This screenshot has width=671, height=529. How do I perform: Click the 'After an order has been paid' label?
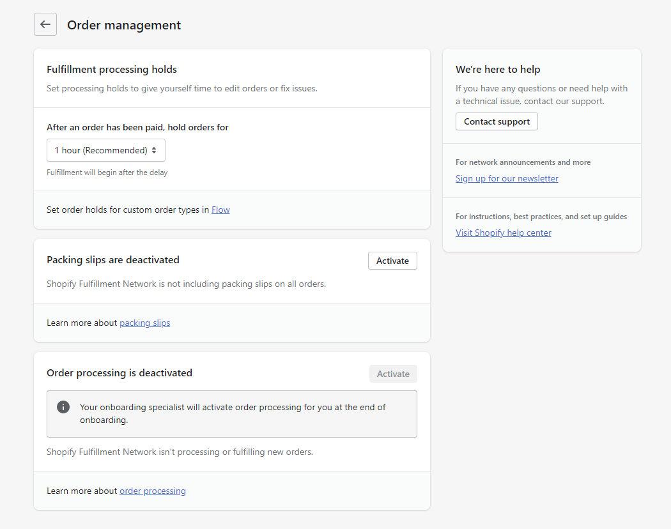[137, 127]
